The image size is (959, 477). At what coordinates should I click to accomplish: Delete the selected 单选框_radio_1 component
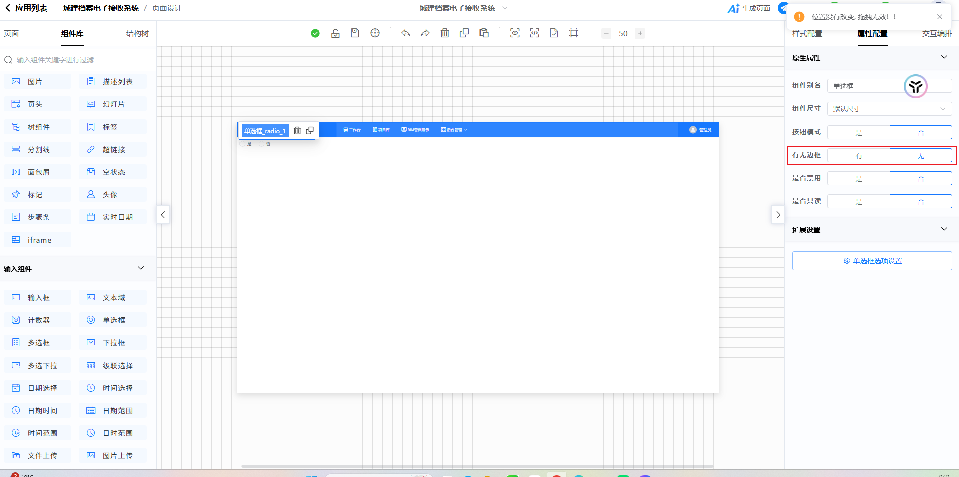tap(297, 131)
